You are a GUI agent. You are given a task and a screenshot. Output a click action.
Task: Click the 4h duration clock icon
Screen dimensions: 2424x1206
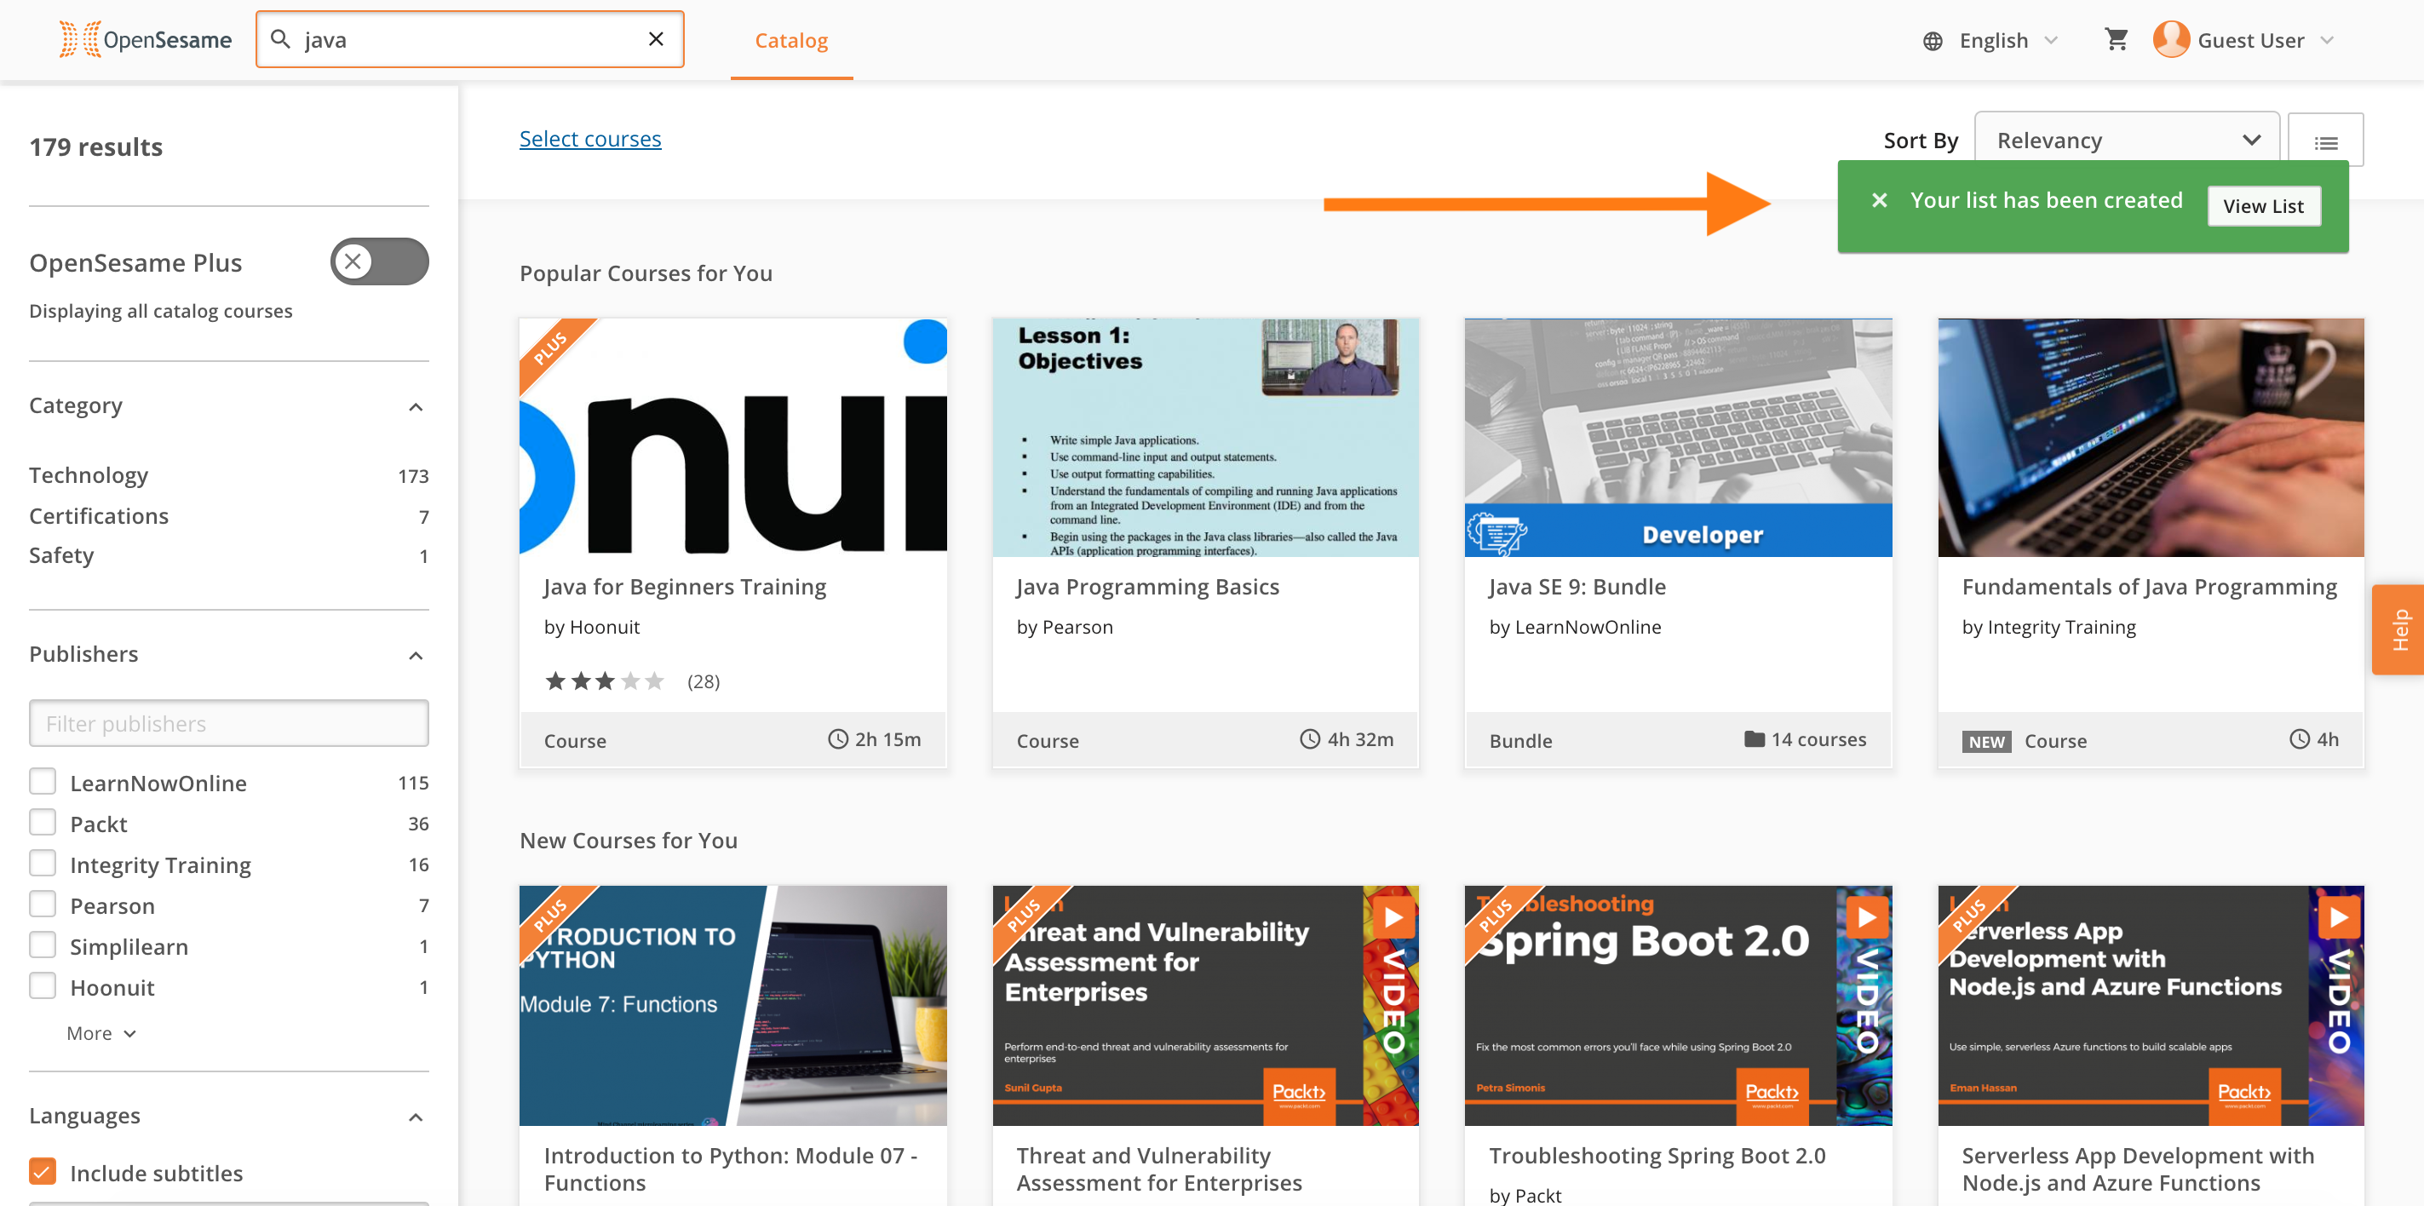coord(2300,739)
